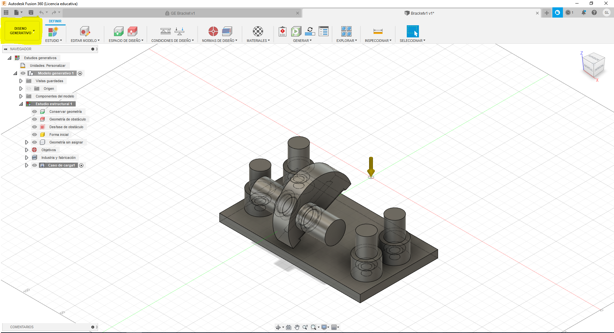The height and width of the screenshot is (333, 614).
Task: Toggle eye icon for Geometría sin asignar
Action: [x=34, y=142]
